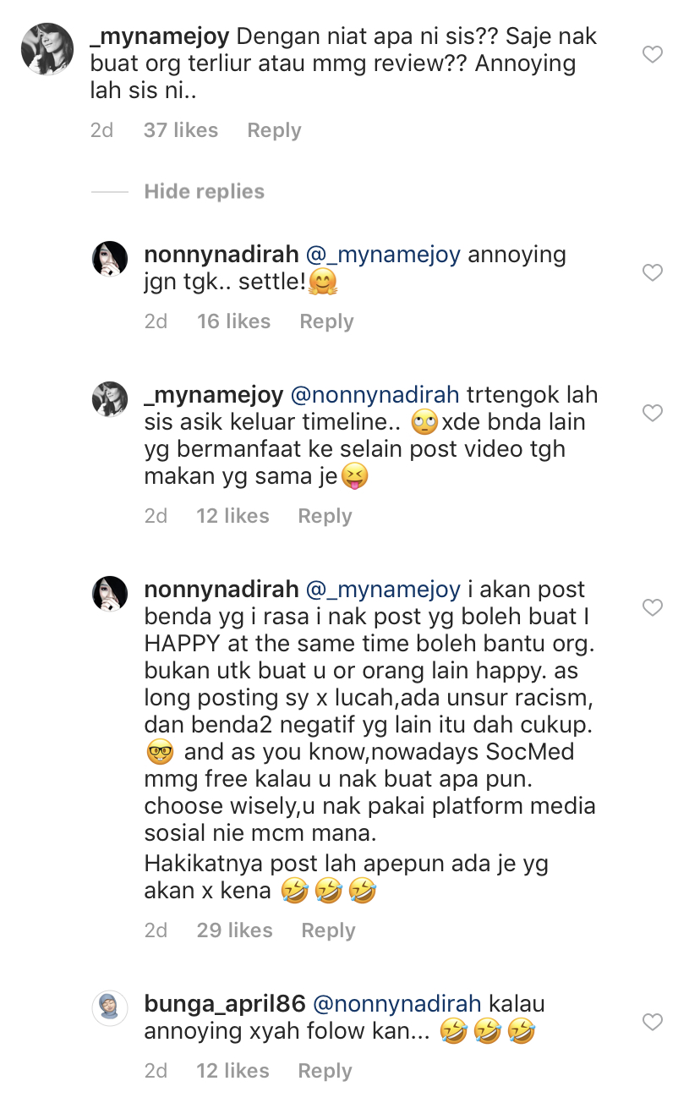Heart nonnynadirah's long reply about posting

click(x=652, y=607)
